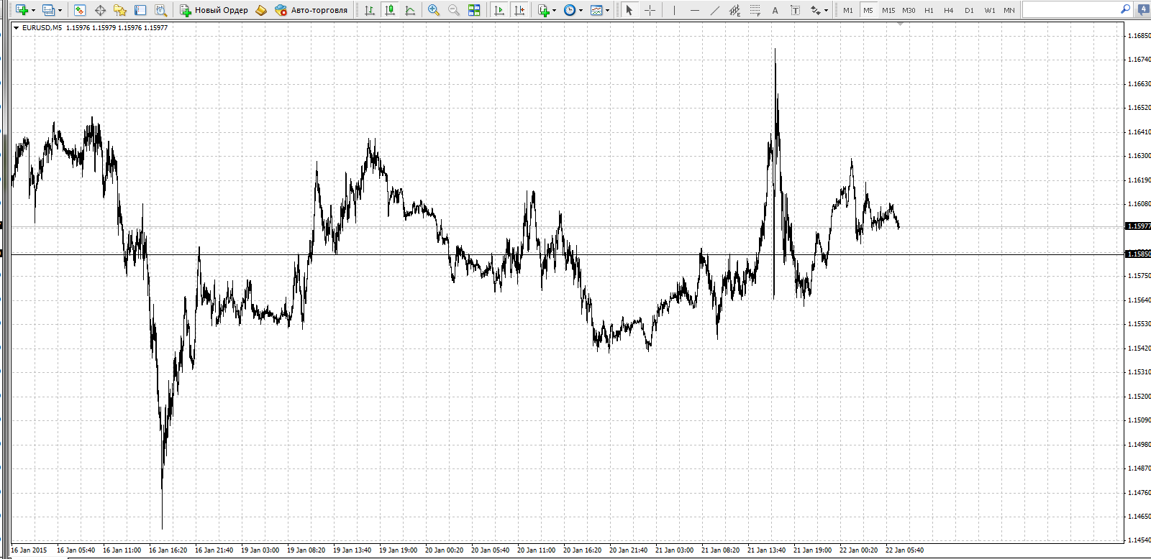Image resolution: width=1151 pixels, height=559 pixels.
Task: Tile chart windows icon
Action: (473, 10)
